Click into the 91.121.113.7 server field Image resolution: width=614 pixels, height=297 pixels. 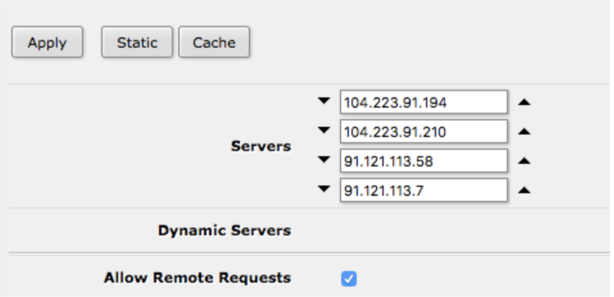(x=424, y=190)
